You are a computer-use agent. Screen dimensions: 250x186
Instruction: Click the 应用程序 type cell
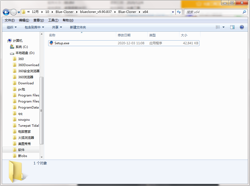click(156, 43)
